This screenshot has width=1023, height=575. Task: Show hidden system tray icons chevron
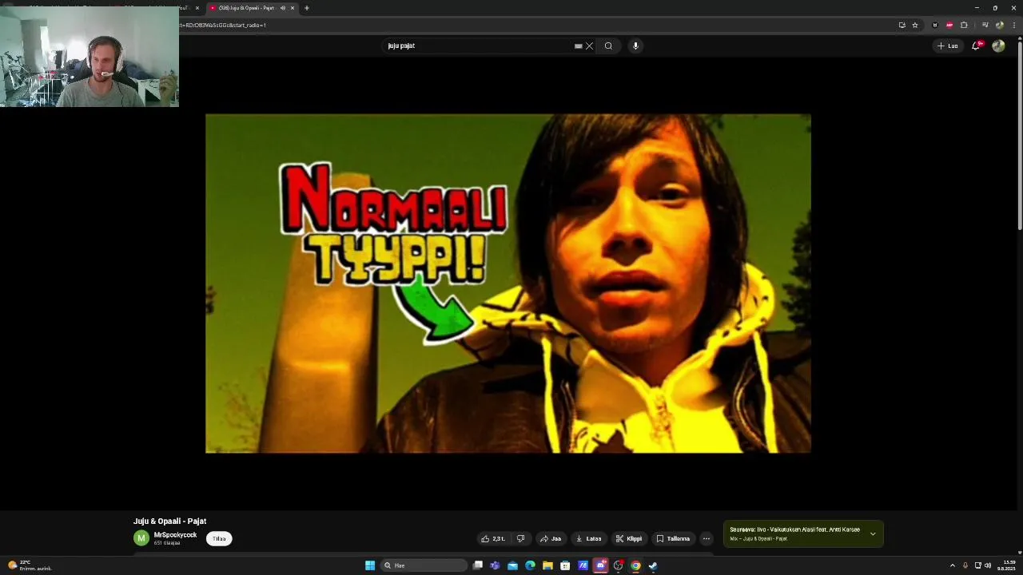[952, 565]
